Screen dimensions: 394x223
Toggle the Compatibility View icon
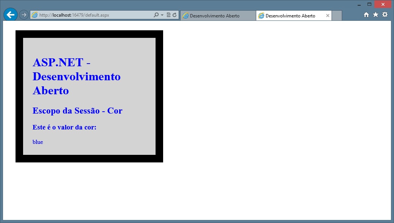pyautogui.click(x=168, y=15)
